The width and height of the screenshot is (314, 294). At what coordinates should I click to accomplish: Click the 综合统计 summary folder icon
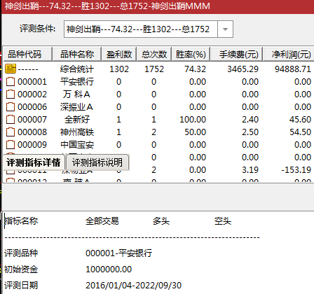(11, 69)
